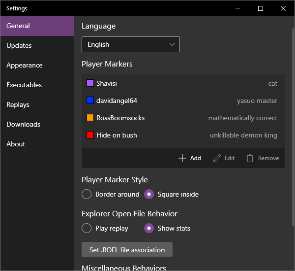Open the English language dropdown

131,44
